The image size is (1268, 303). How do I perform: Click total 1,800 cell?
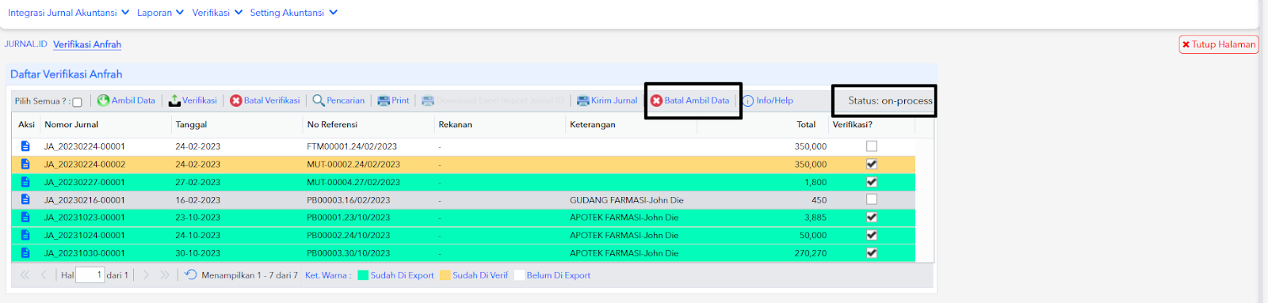pyautogui.click(x=815, y=182)
